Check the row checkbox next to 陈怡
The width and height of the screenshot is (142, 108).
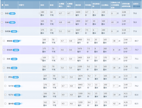(x=4, y=68)
